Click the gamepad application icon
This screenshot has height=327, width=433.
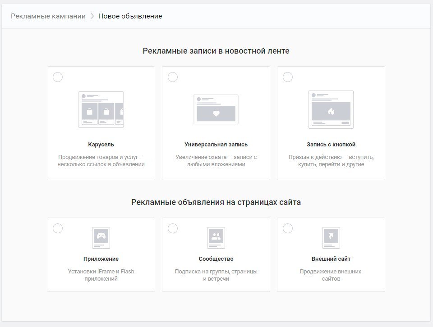pos(101,238)
